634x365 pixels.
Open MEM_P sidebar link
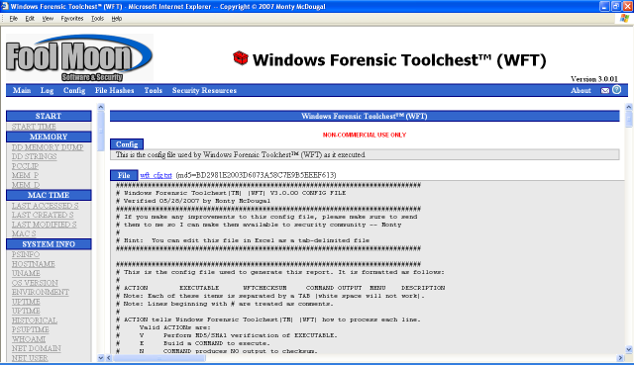25,175
